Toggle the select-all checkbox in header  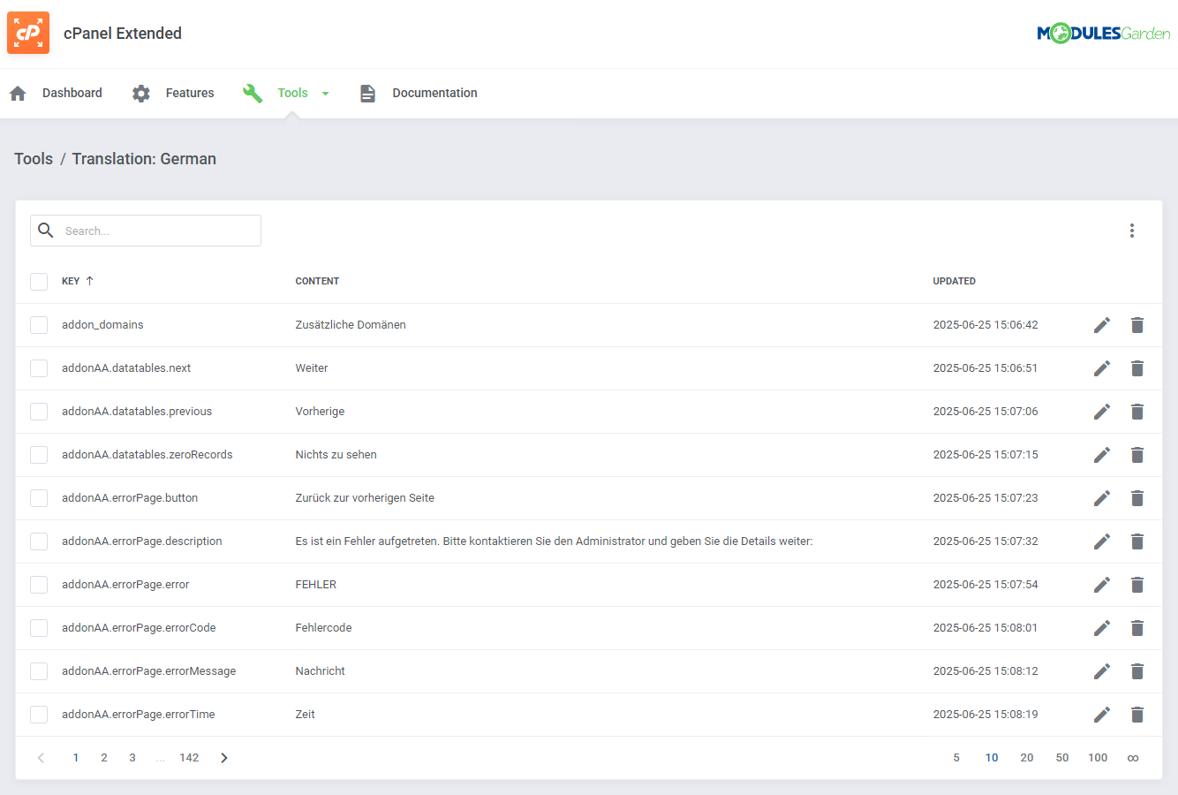(39, 282)
